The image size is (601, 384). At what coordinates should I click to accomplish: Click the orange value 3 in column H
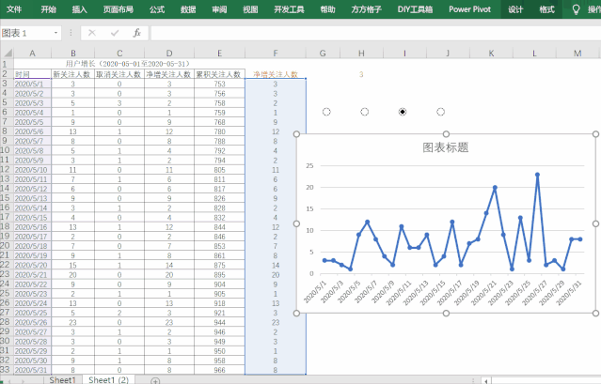tap(361, 74)
